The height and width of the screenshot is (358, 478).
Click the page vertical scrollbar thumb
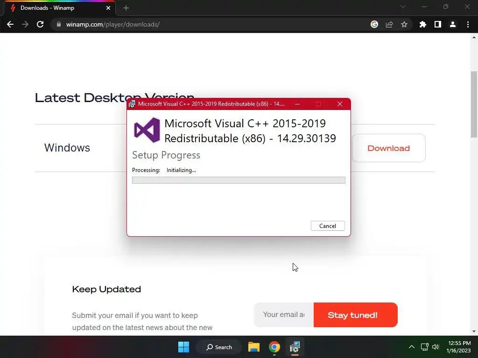pyautogui.click(x=474, y=104)
